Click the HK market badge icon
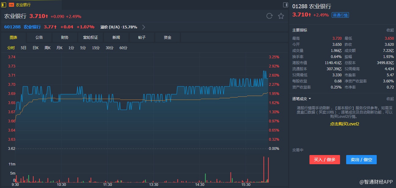The image size is (396, 188). point(11,5)
